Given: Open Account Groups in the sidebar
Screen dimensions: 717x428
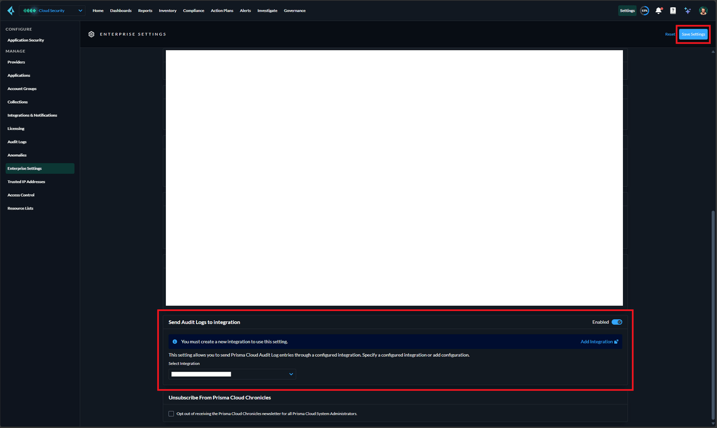Looking at the screenshot, I should click(22, 89).
